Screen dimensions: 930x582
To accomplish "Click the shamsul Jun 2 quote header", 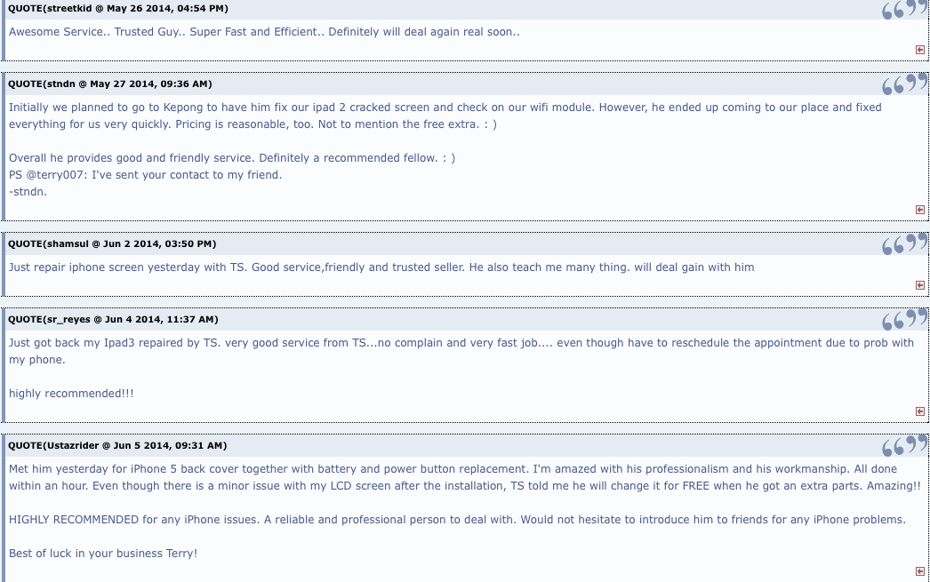I will coord(112,243).
